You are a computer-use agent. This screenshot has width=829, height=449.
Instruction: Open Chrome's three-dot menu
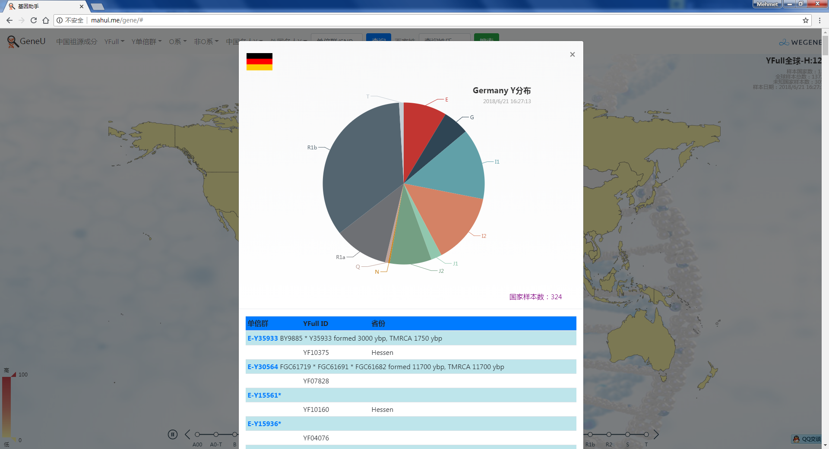tap(820, 20)
